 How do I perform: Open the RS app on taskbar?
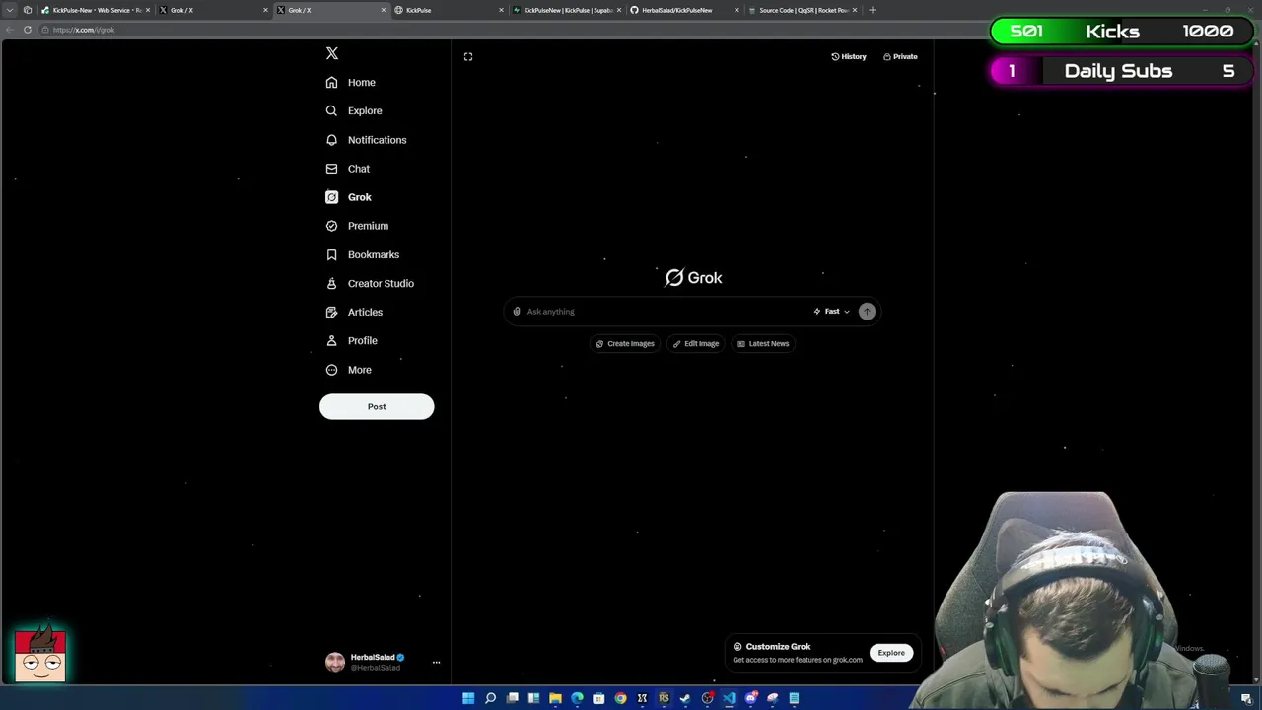tap(664, 698)
